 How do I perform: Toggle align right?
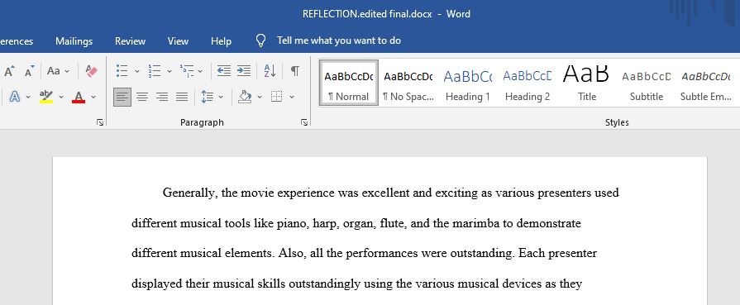click(x=162, y=98)
